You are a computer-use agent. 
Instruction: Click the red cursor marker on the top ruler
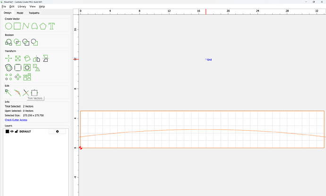[x=206, y=12]
